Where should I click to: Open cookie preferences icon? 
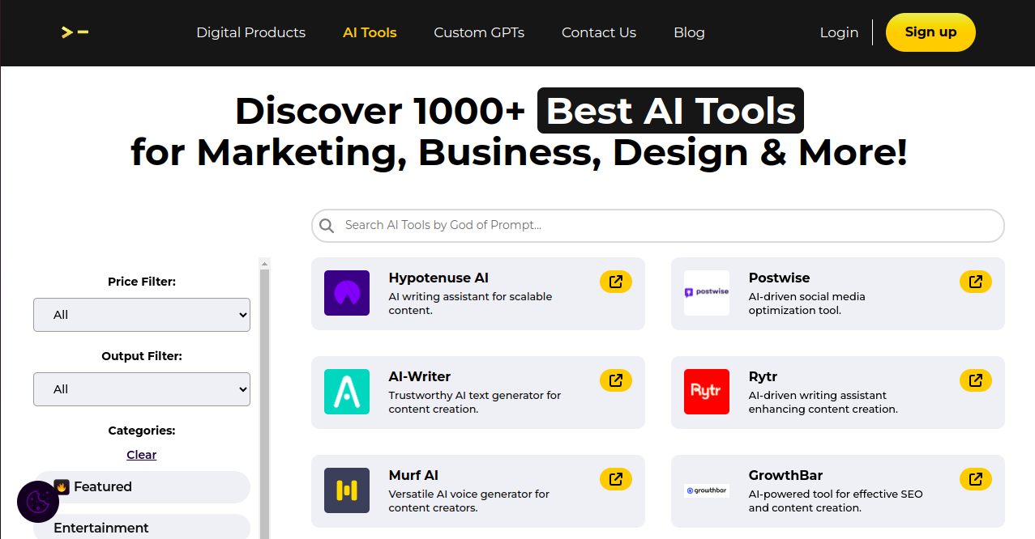(38, 502)
